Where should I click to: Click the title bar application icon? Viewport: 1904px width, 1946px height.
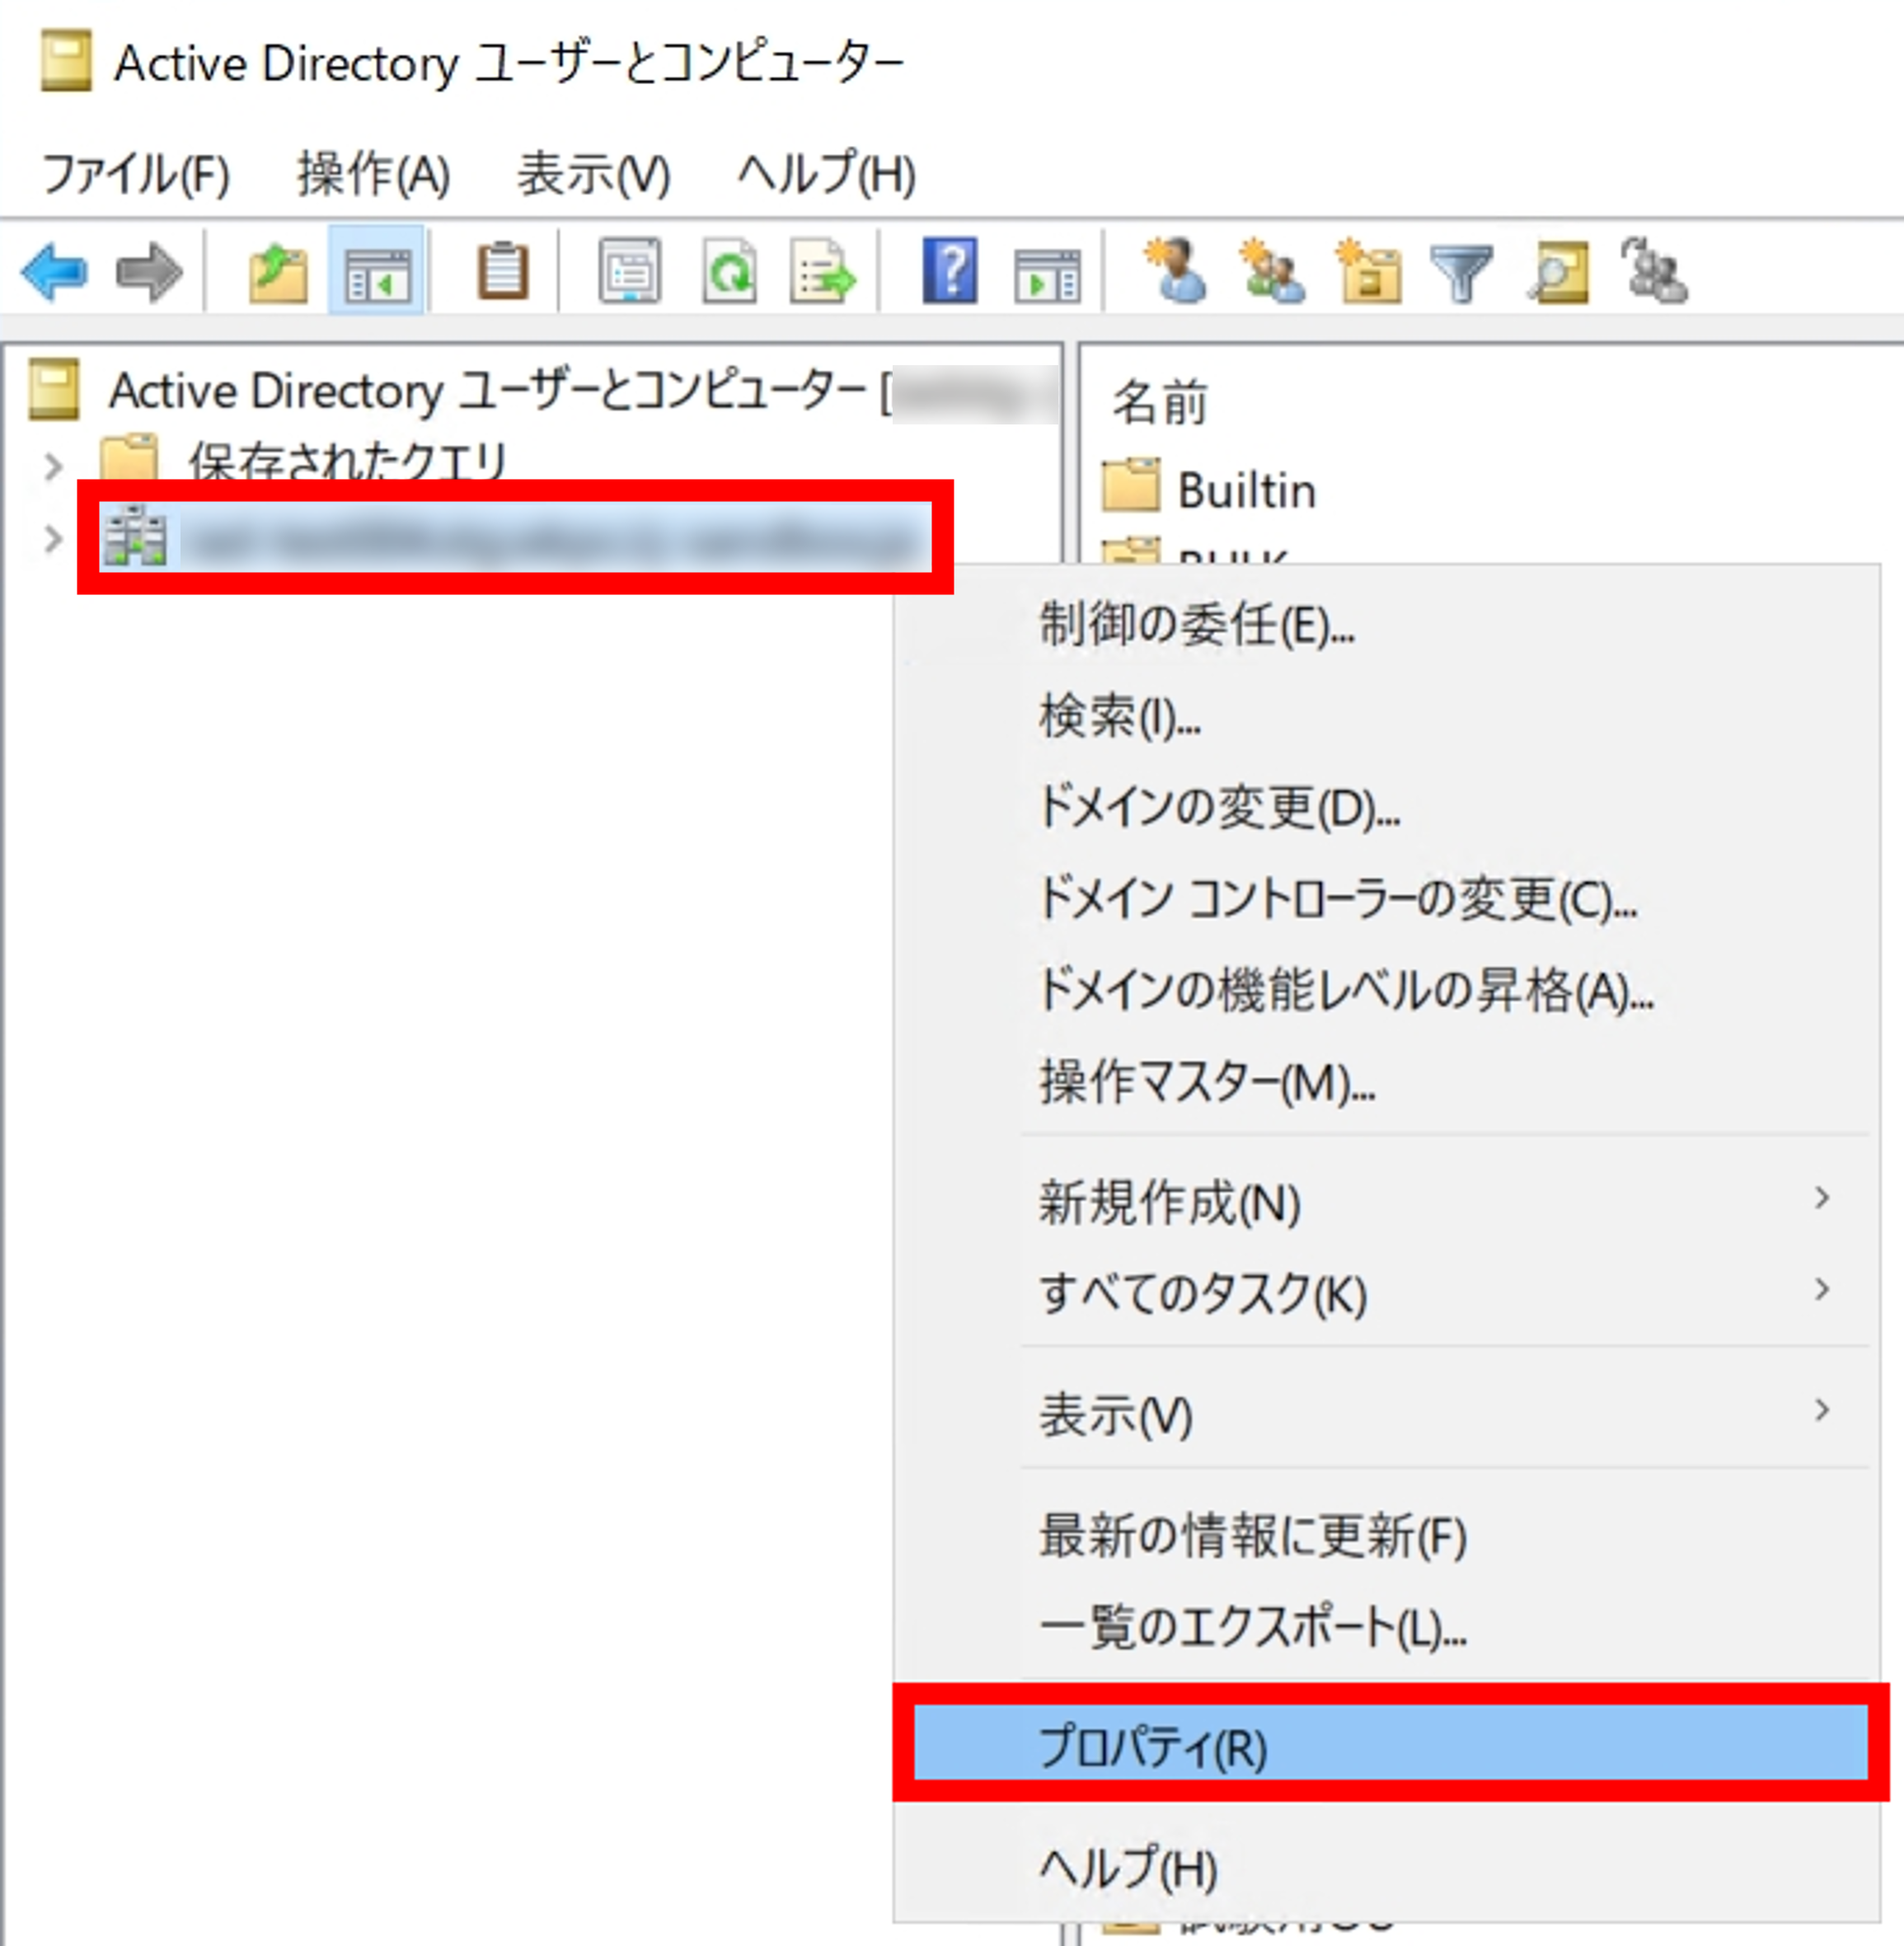[66, 61]
